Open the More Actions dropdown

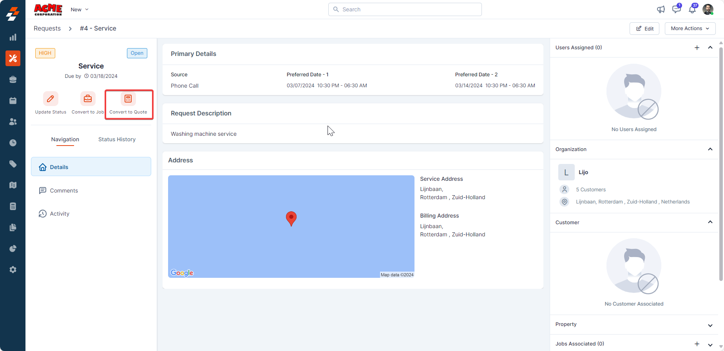tap(690, 29)
